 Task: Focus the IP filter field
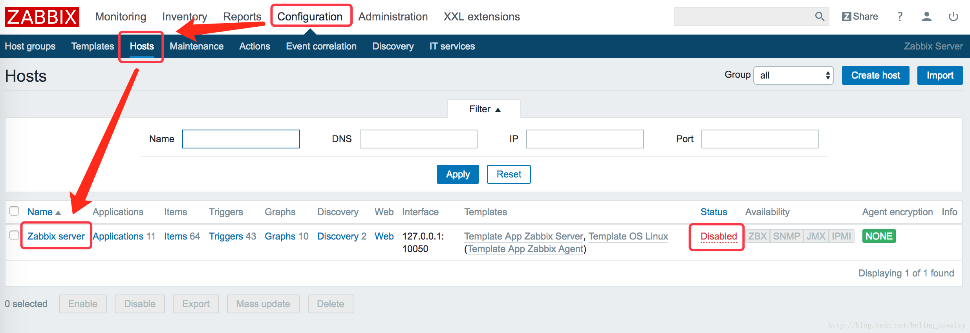(x=585, y=139)
